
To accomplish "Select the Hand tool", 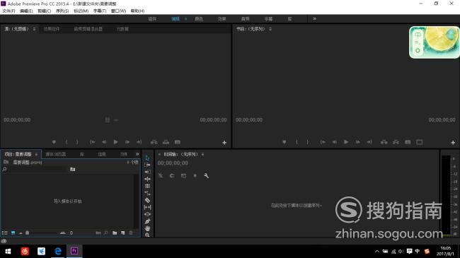I will [147, 228].
